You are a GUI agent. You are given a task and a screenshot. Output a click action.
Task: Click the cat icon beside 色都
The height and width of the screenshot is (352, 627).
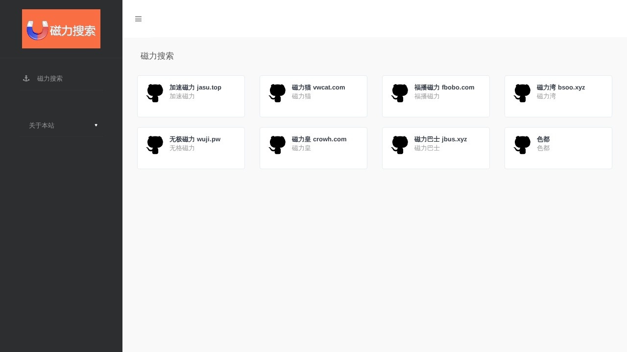[522, 145]
